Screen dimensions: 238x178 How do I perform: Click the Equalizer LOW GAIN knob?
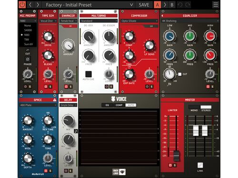(169, 36)
